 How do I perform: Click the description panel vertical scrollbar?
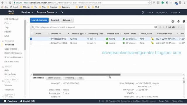184,82
